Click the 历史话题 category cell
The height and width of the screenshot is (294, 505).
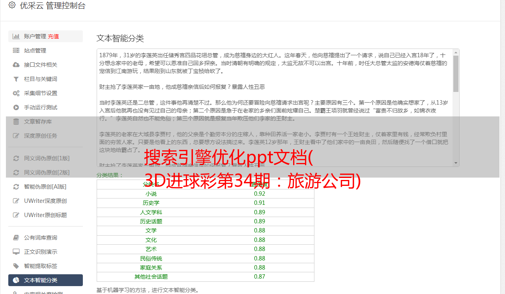tap(151, 221)
